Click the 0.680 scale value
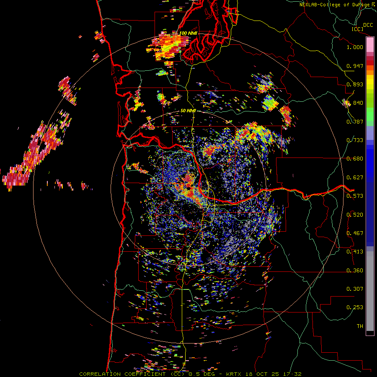This screenshot has height=377, width=377. point(355,159)
